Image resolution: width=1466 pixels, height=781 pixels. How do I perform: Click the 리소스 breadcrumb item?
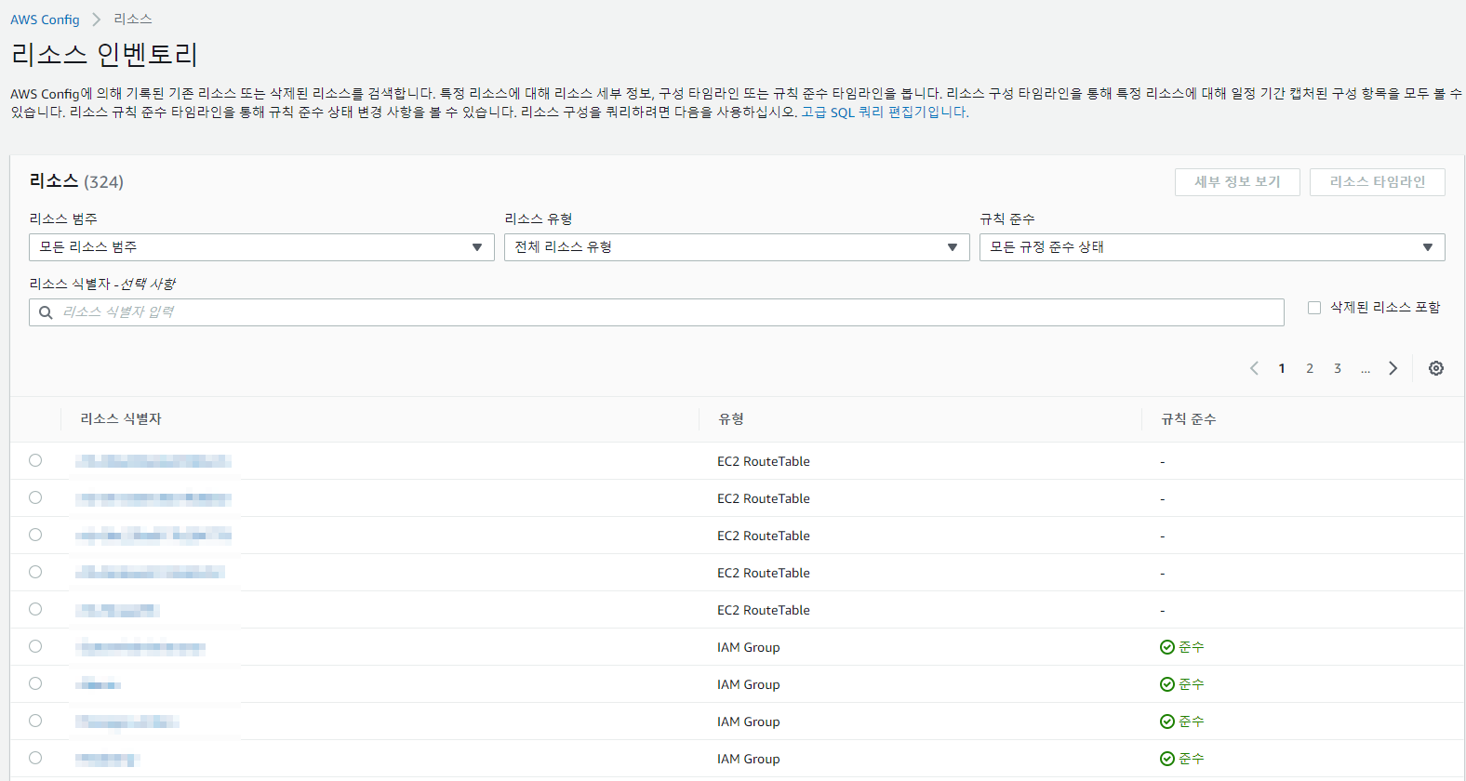[x=133, y=20]
